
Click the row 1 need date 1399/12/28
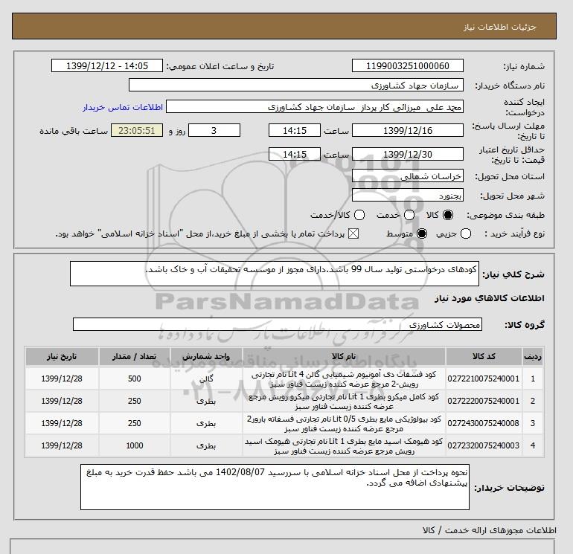[62, 379]
